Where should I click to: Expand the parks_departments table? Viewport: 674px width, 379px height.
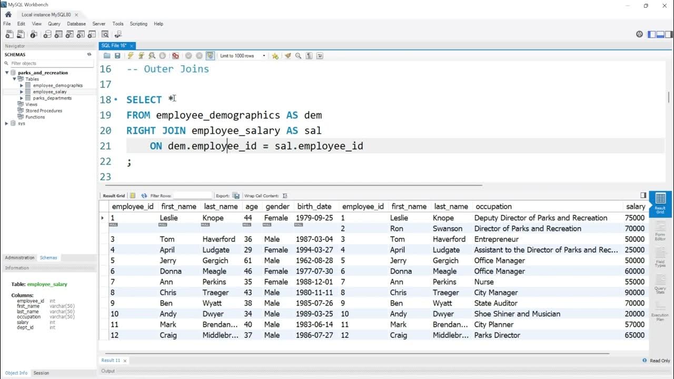tap(22, 98)
